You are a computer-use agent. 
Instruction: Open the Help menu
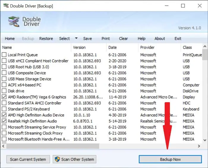[141, 38]
